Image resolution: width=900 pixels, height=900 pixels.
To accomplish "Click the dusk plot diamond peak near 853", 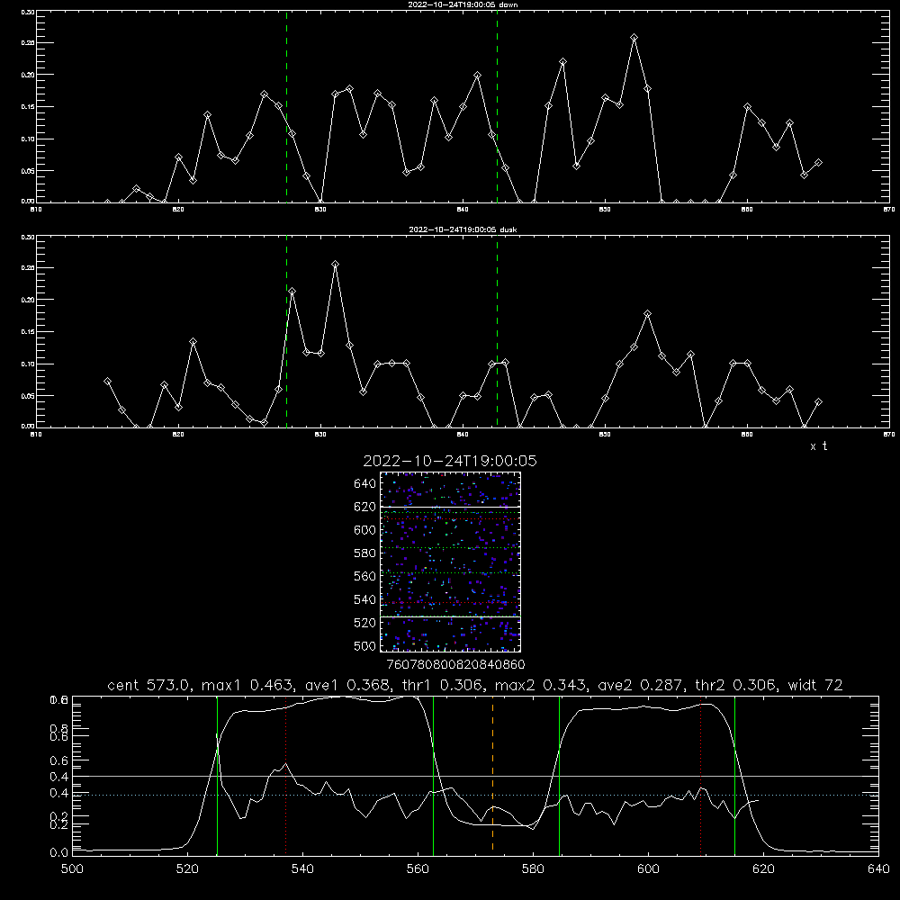I will (x=647, y=314).
